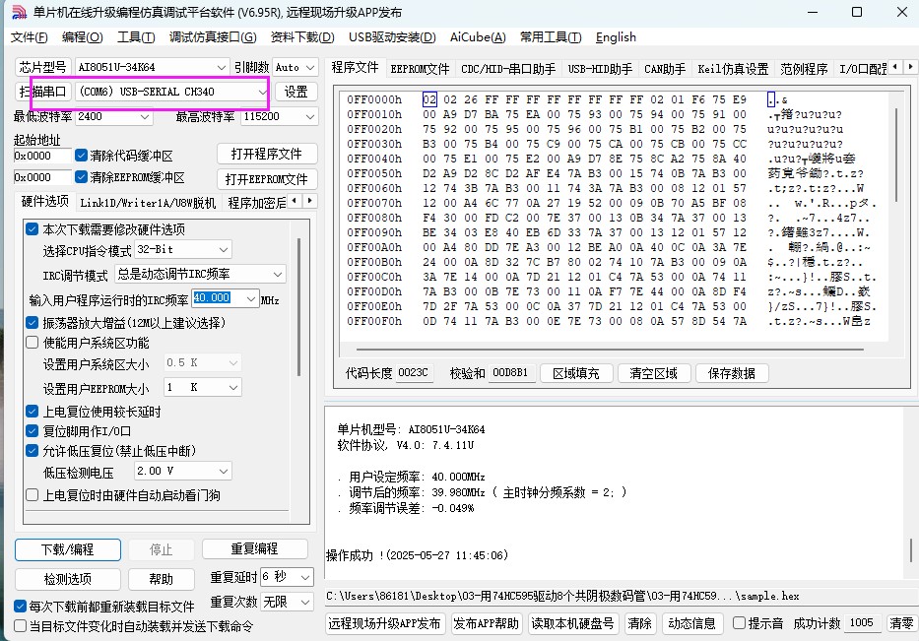This screenshot has width=919, height=641.
Task: Open 最低波特率 2400 dropdown
Action: pyautogui.click(x=113, y=116)
